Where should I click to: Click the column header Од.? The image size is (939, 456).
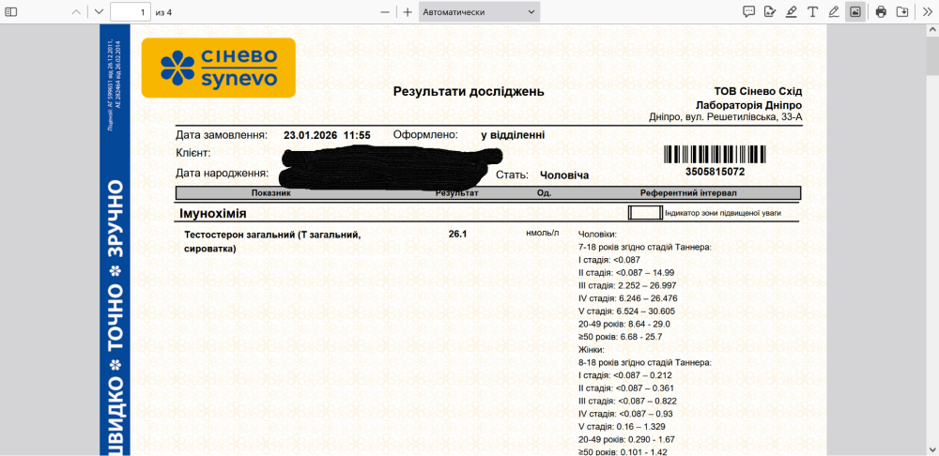[x=545, y=193]
